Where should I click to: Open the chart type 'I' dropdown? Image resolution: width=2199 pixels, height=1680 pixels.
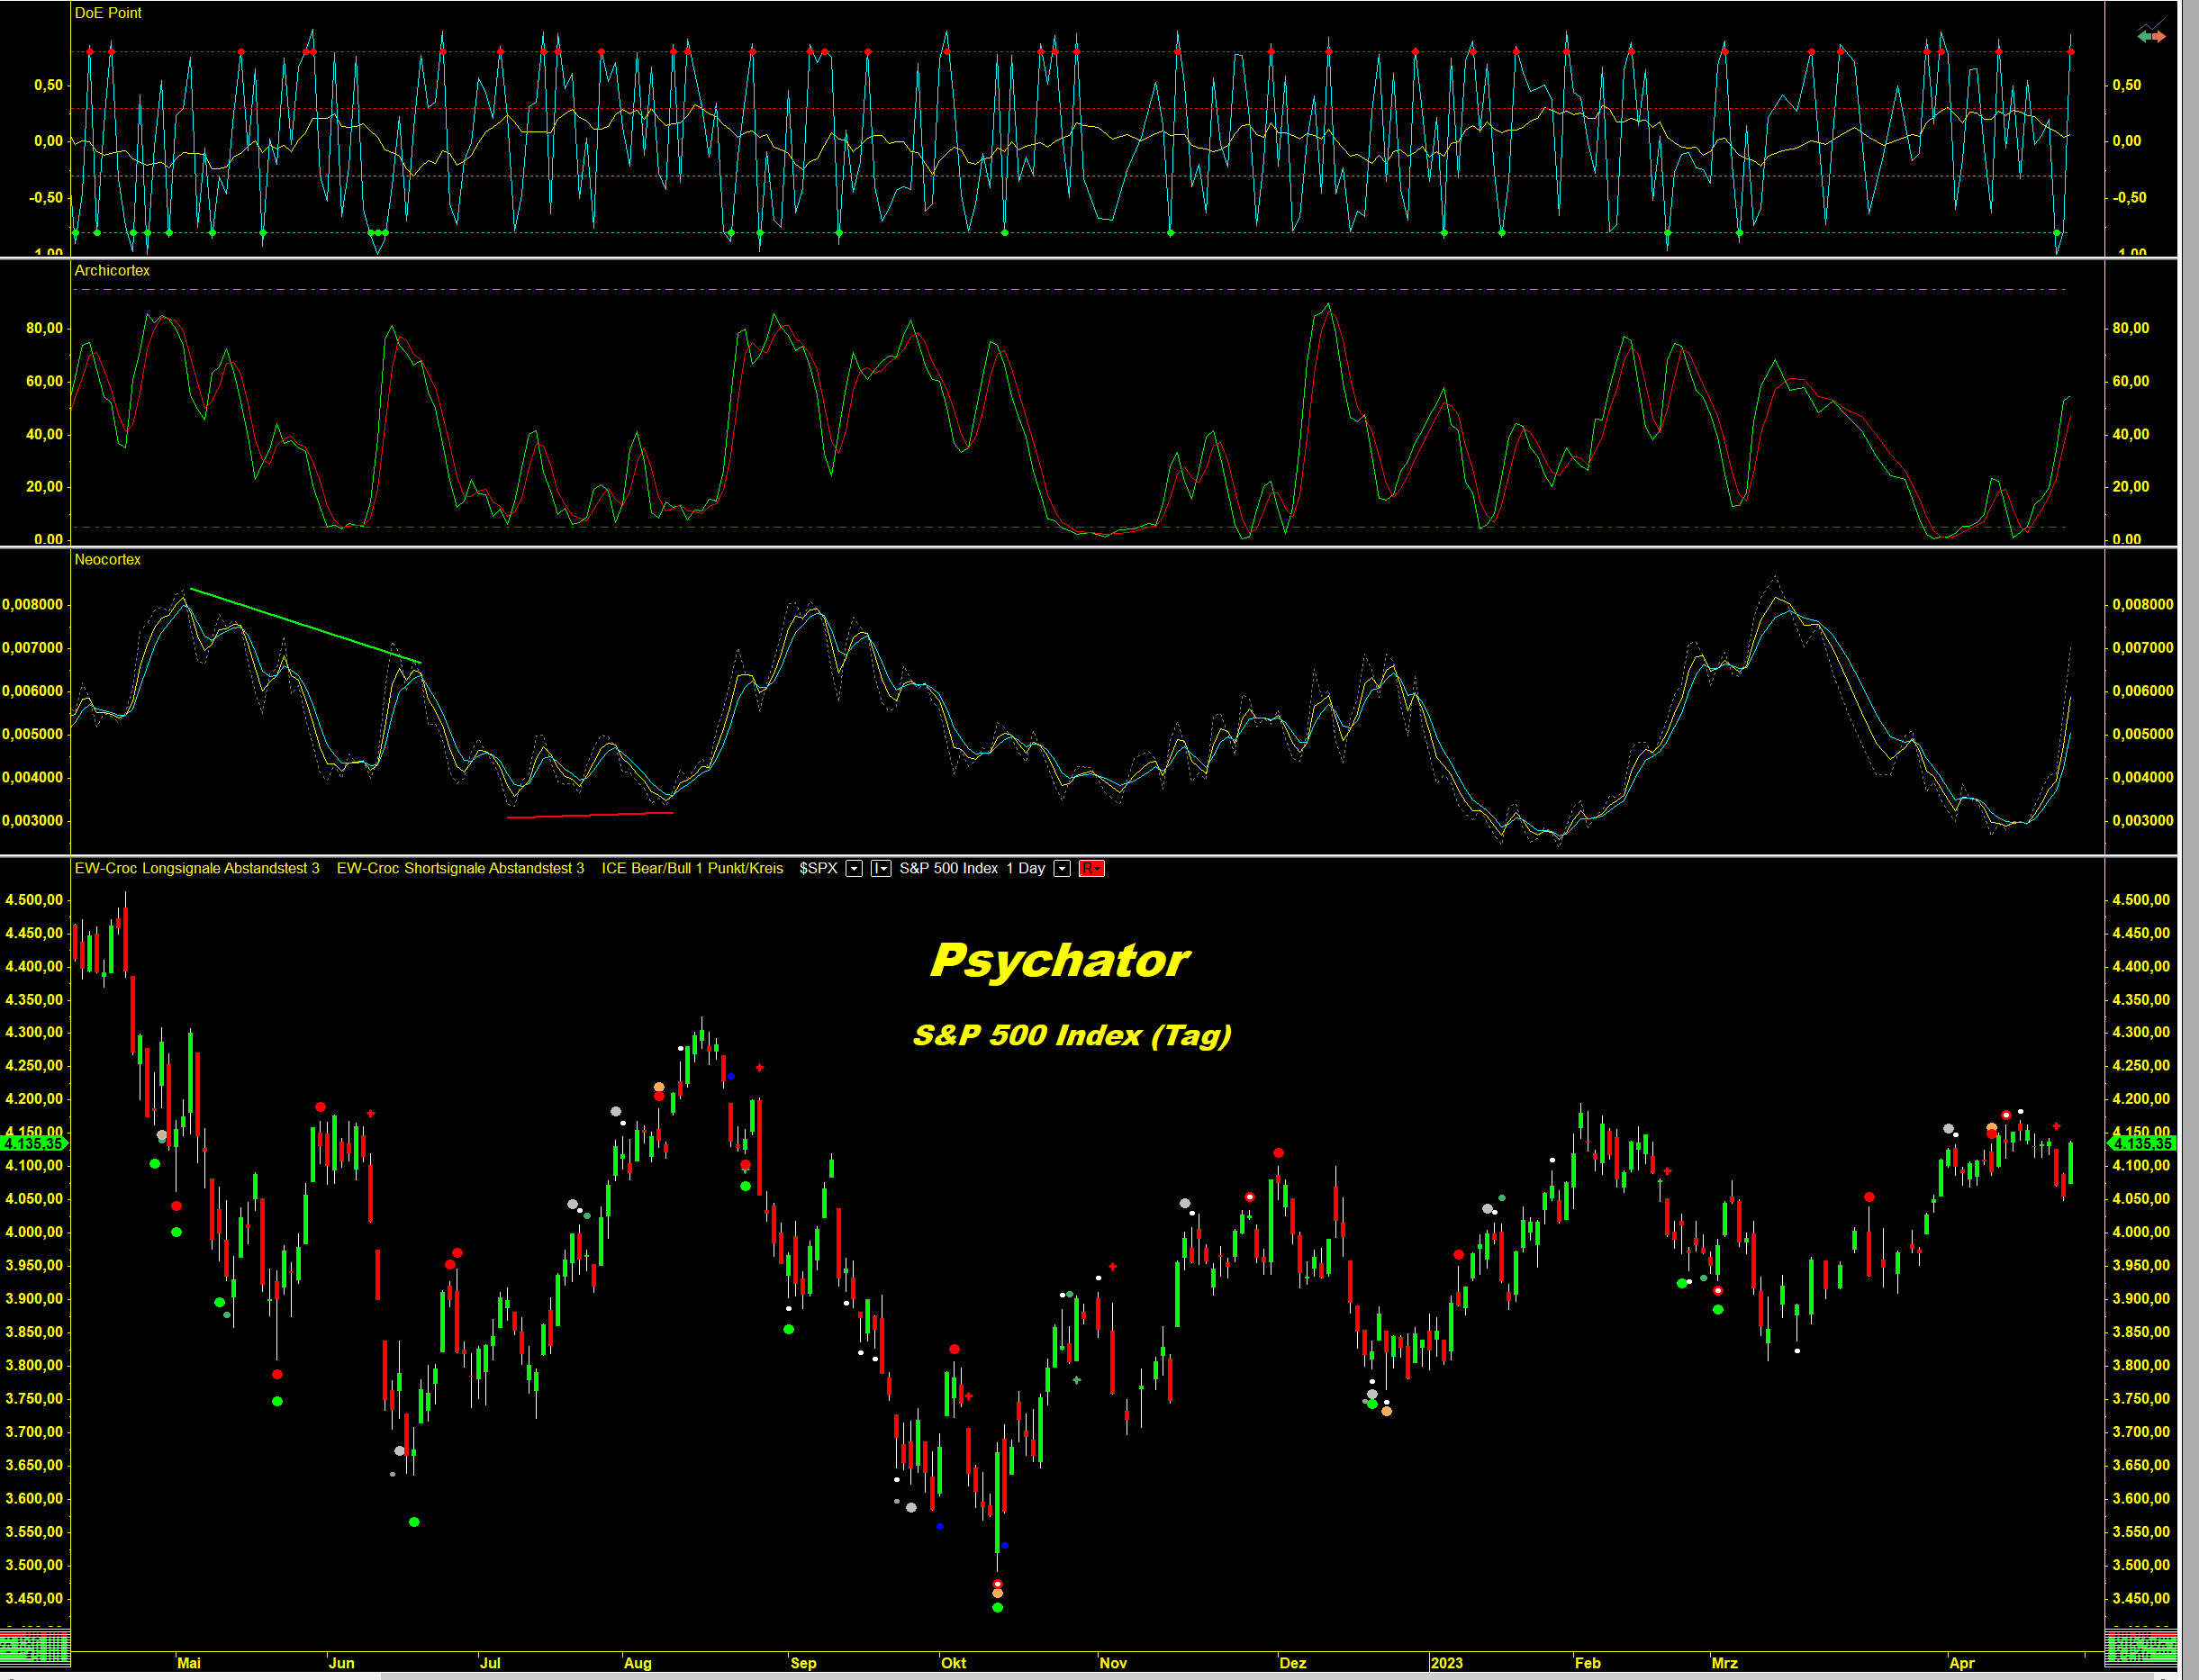(x=881, y=868)
